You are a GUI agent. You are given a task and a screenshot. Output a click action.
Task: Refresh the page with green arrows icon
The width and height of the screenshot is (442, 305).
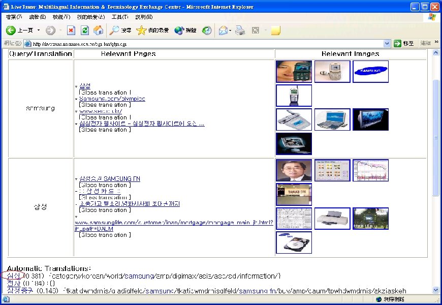[85, 30]
